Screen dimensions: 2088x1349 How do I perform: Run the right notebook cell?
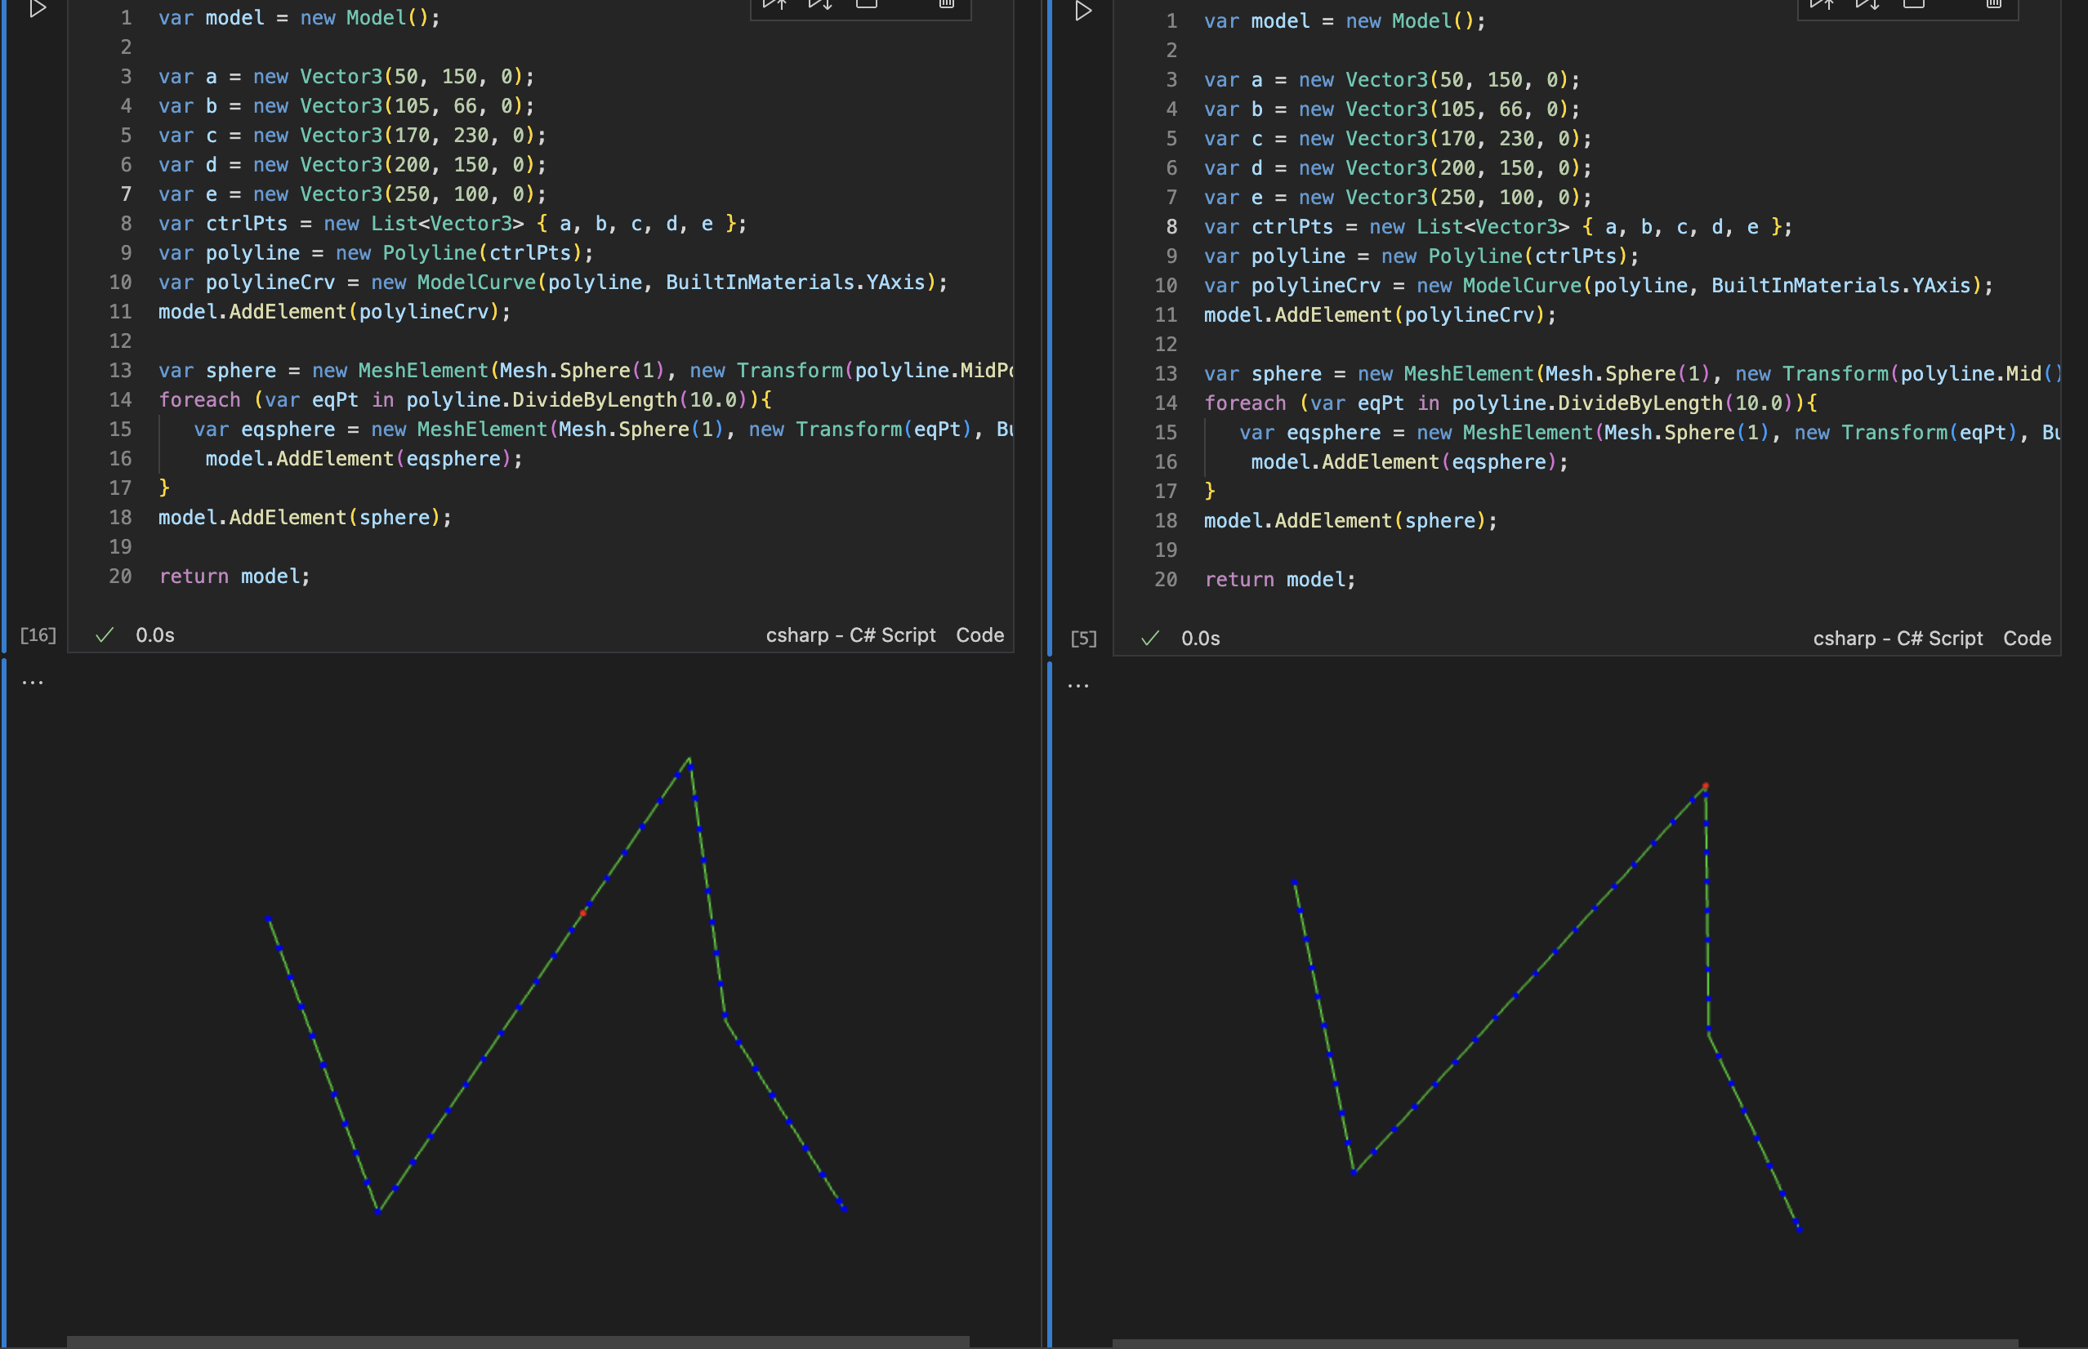tap(1083, 13)
